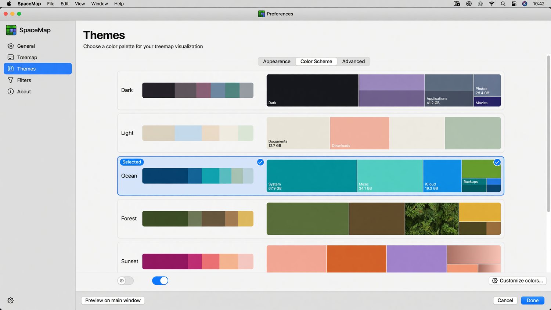This screenshot has width=551, height=310.
Task: Click the fern photo tile in Forest preview
Action: [432, 219]
